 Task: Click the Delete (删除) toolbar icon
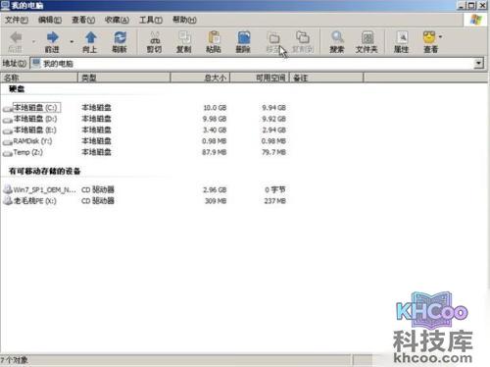click(x=243, y=37)
